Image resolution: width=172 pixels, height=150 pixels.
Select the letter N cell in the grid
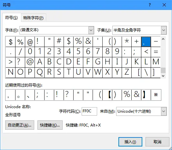click(x=10, y=72)
